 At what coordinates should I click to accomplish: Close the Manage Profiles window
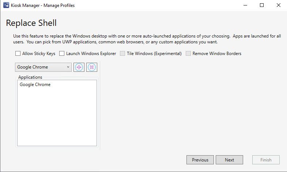pos(279,5)
